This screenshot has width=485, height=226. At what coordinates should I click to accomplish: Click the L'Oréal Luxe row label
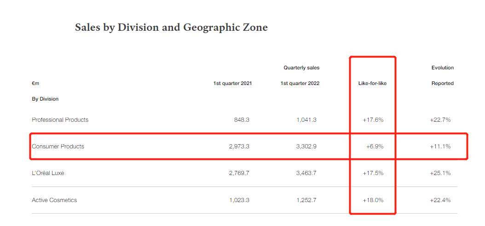click(48, 173)
